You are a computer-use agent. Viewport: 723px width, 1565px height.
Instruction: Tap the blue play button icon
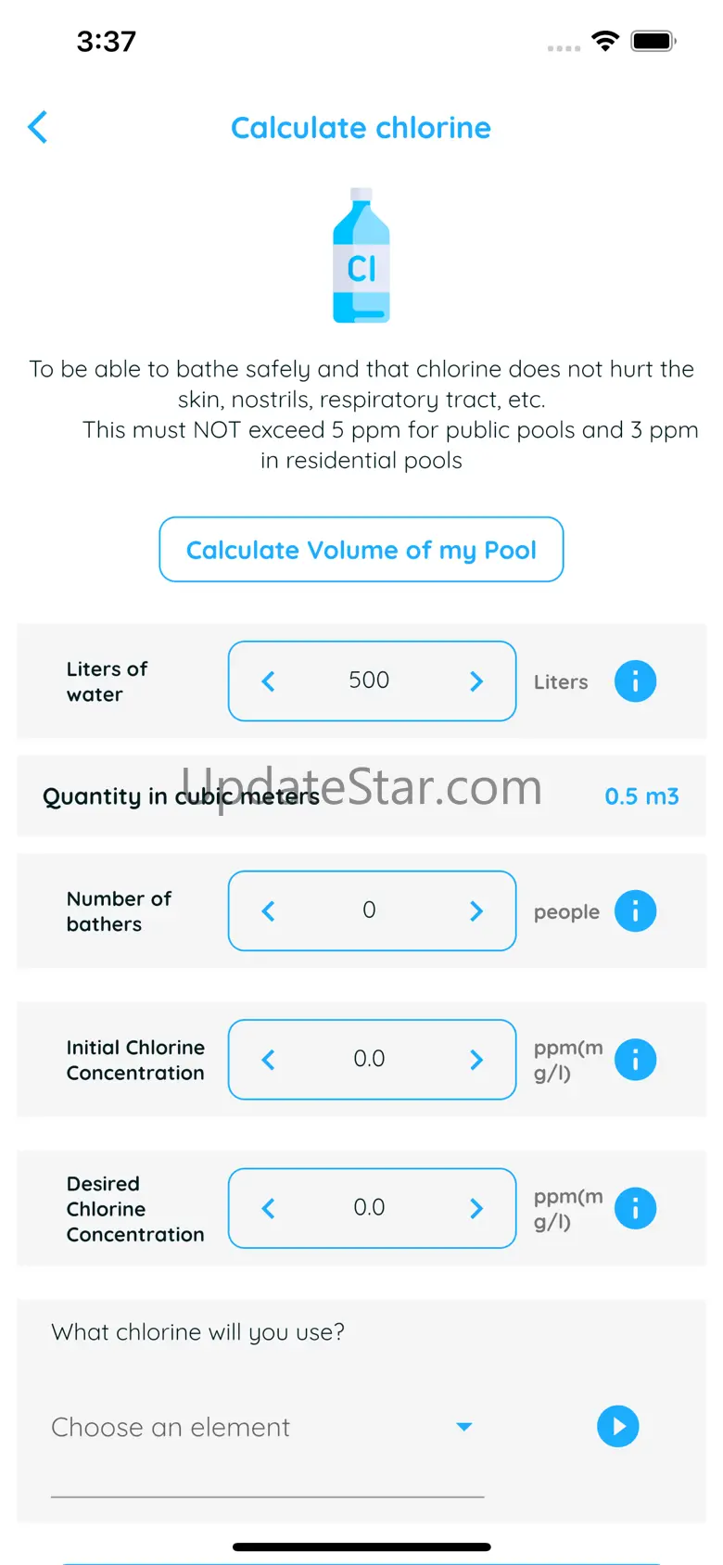[x=618, y=1426]
